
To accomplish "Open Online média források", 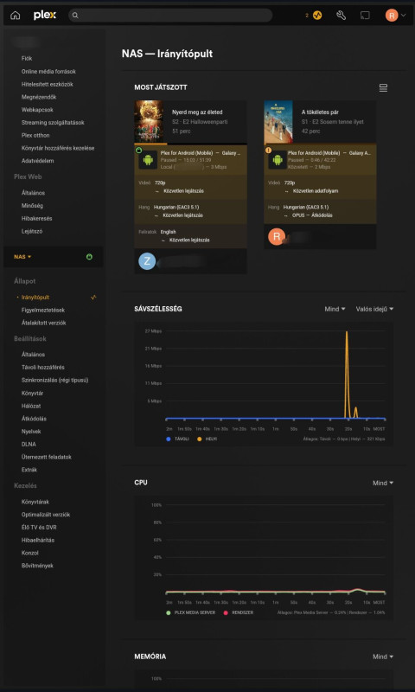I will coord(49,71).
